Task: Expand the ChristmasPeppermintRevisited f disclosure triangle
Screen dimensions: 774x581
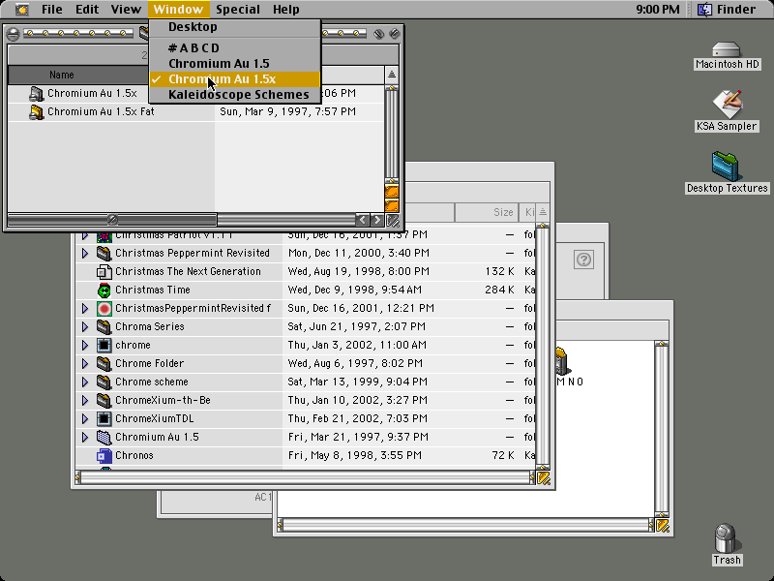Action: coord(85,309)
